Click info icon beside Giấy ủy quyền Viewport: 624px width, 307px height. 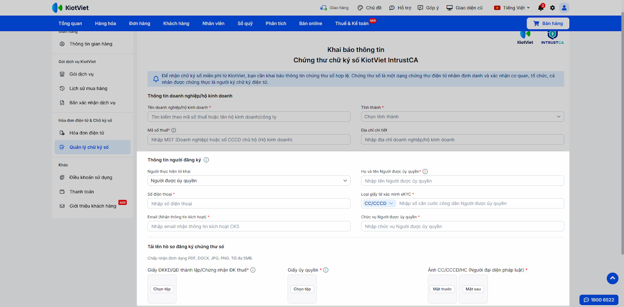pyautogui.click(x=326, y=270)
